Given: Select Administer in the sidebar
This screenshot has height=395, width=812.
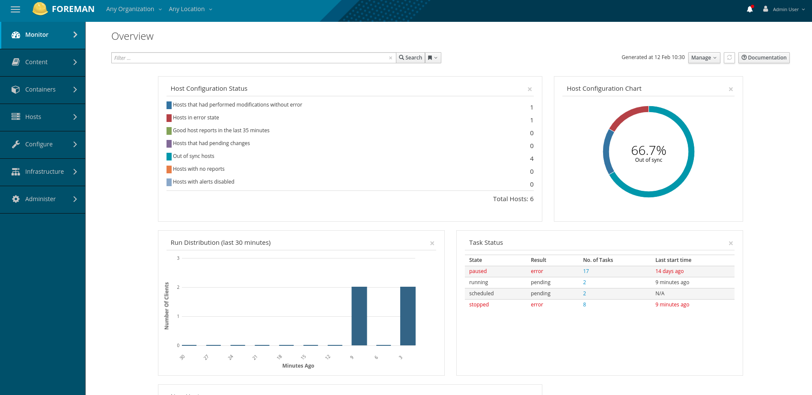Looking at the screenshot, I should tap(43, 199).
